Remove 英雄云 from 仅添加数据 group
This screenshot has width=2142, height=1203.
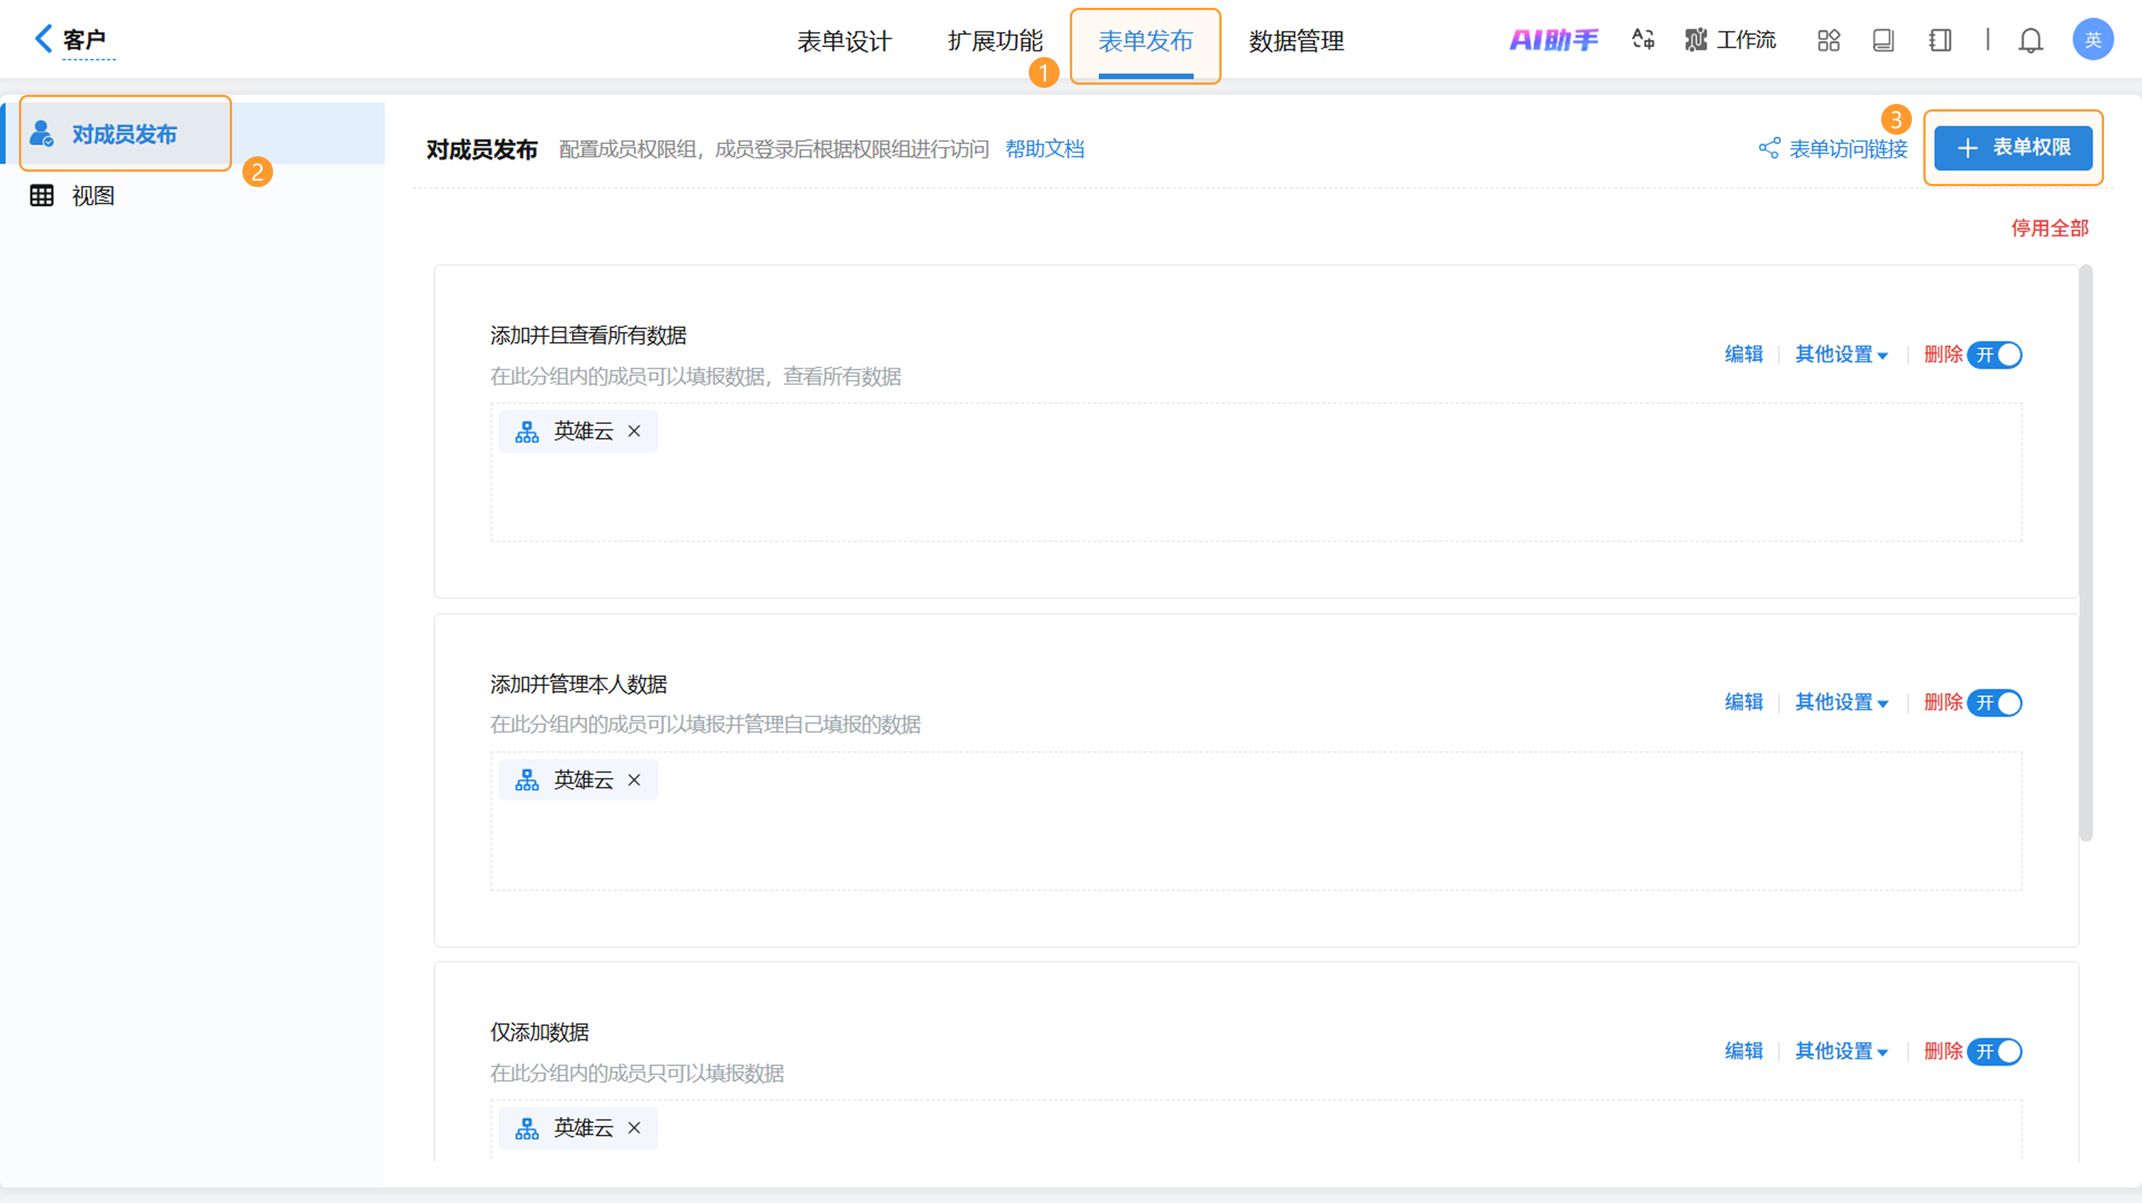[x=634, y=1127]
